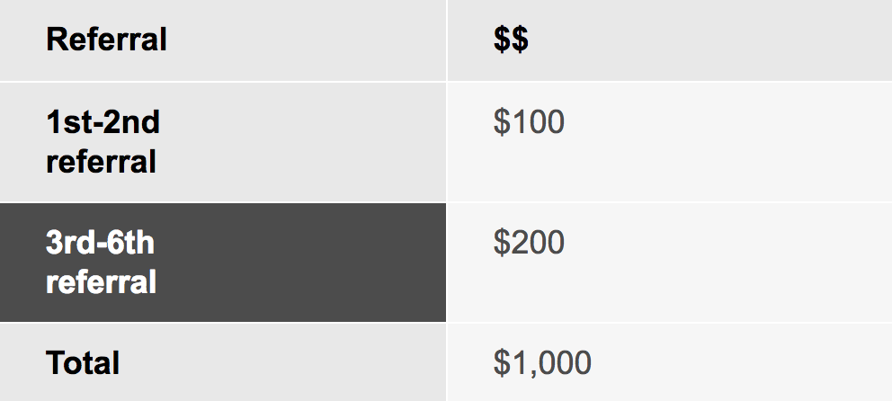Click the $200 amount cell
The image size is (892, 401).
(670, 263)
